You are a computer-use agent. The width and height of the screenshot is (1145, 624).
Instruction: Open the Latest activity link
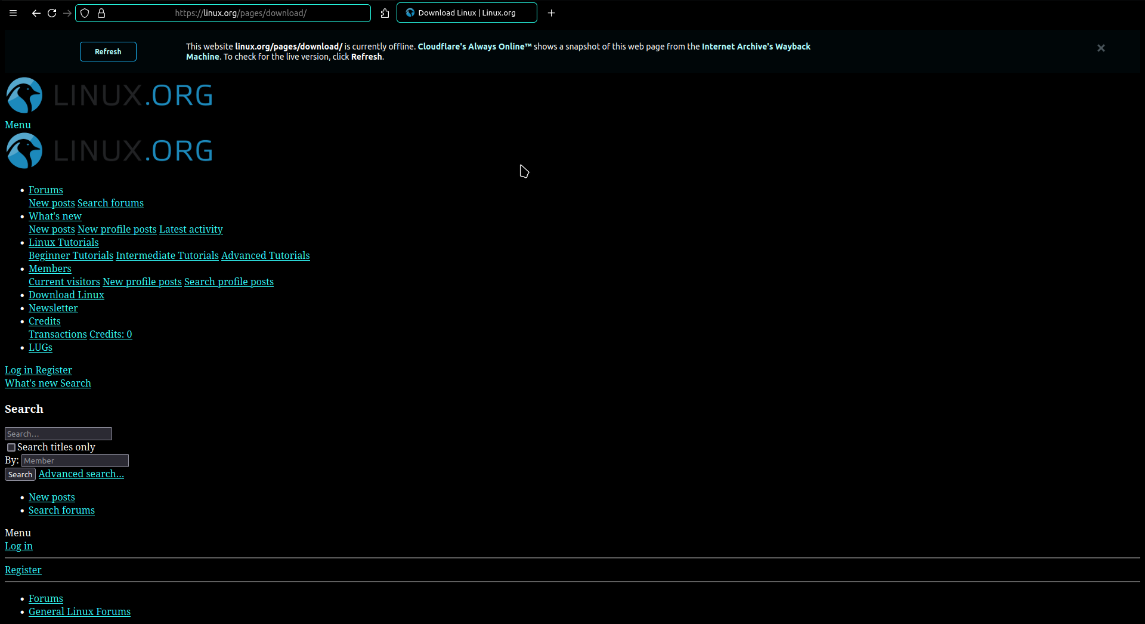[191, 229]
